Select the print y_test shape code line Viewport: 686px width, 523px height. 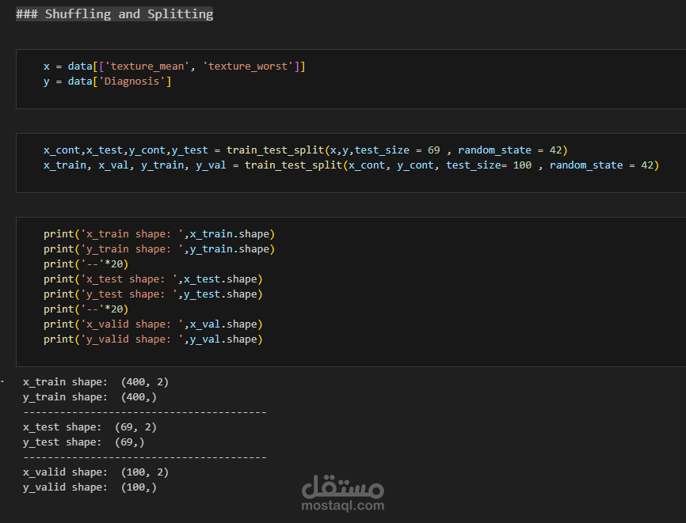pos(153,294)
